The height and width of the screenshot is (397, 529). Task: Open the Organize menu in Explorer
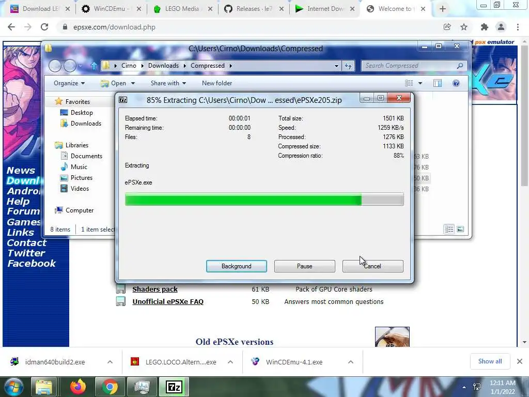point(69,83)
